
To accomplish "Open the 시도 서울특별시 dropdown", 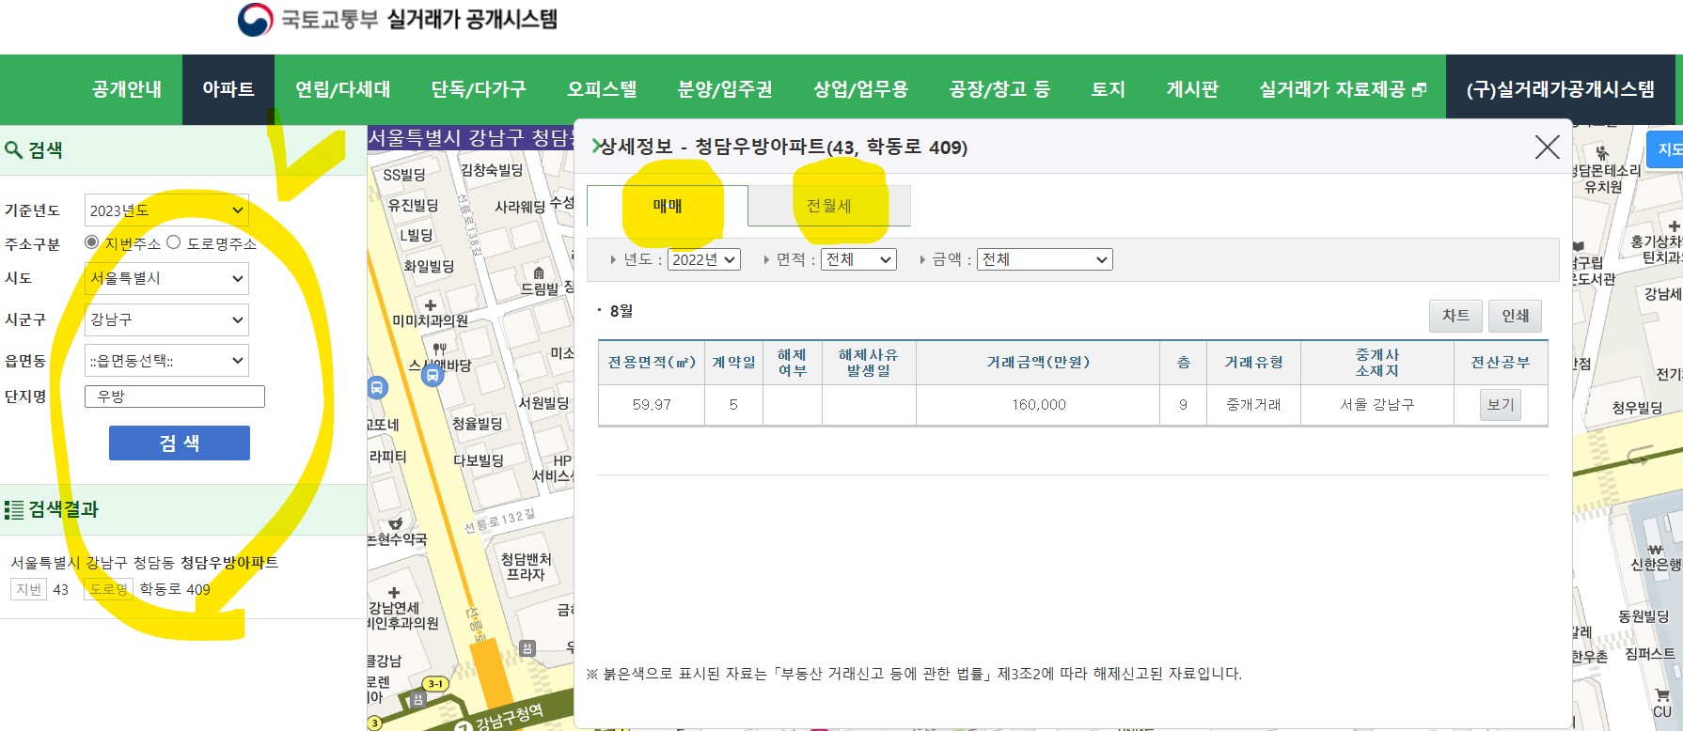I will tap(166, 278).
